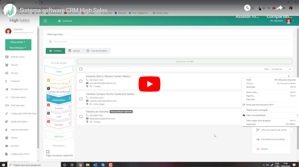Select the Interessados funnel stage
Image resolution: width=299 pixels, height=167 pixels.
(x=59, y=100)
